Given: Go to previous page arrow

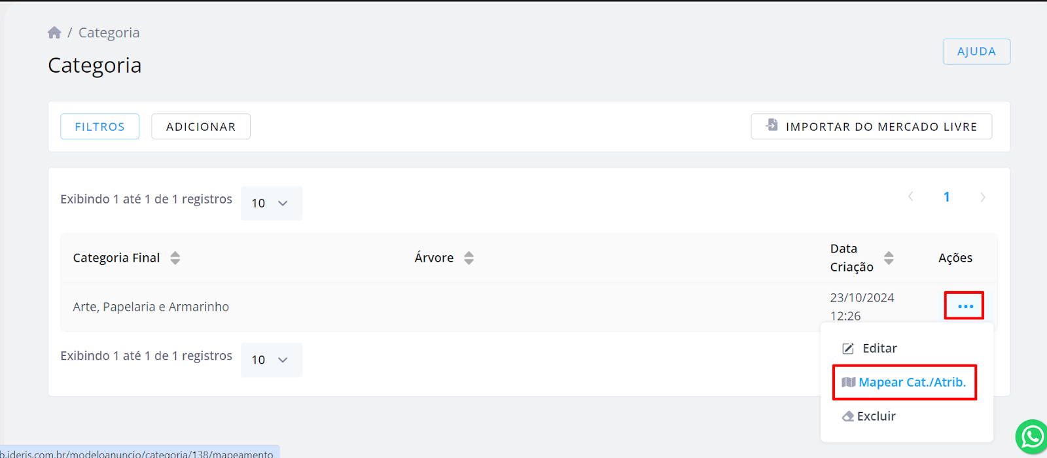Looking at the screenshot, I should [910, 197].
